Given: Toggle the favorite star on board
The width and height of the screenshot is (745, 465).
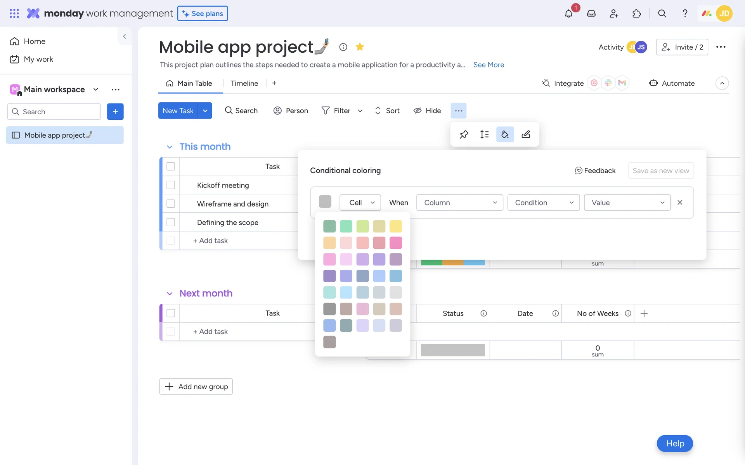Looking at the screenshot, I should point(360,47).
